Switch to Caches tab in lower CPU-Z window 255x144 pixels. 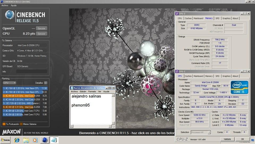(x=188, y=76)
